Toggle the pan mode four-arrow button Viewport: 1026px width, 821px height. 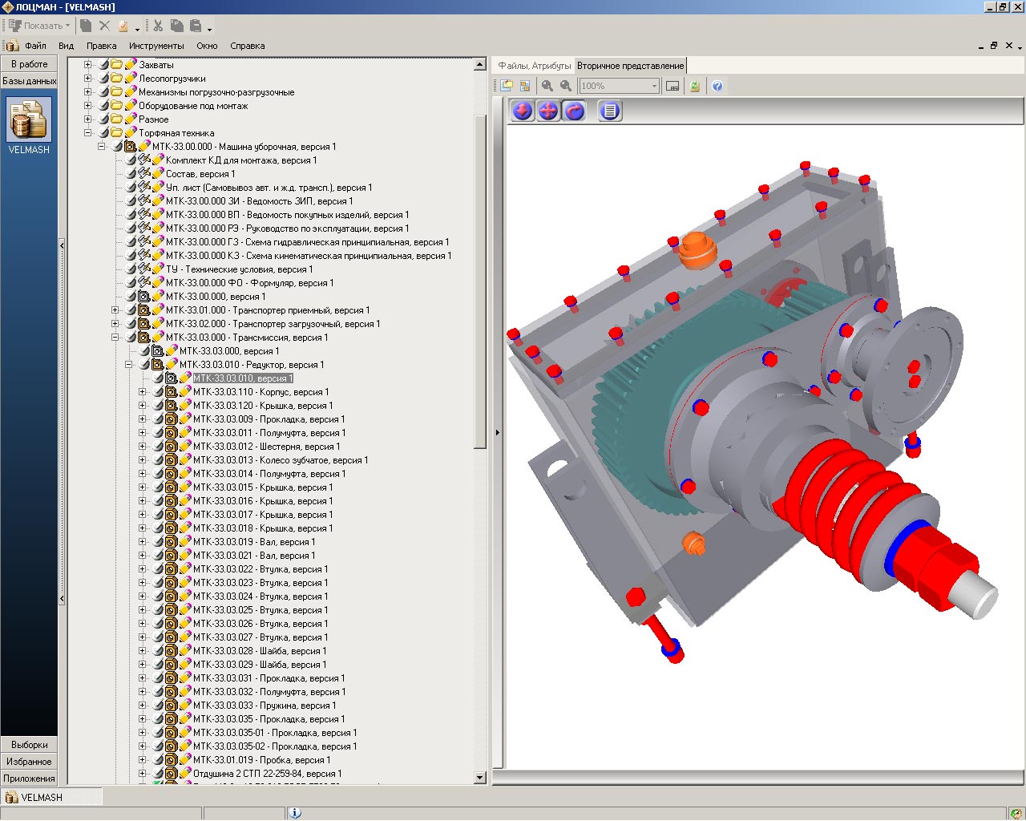[548, 111]
